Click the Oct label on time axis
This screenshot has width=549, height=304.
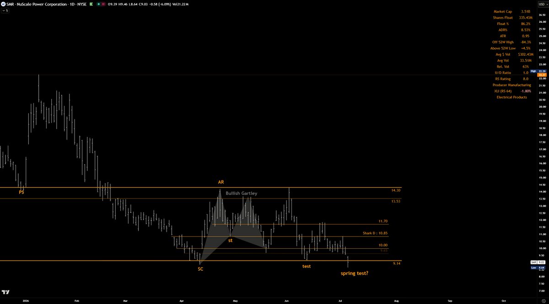click(504, 301)
